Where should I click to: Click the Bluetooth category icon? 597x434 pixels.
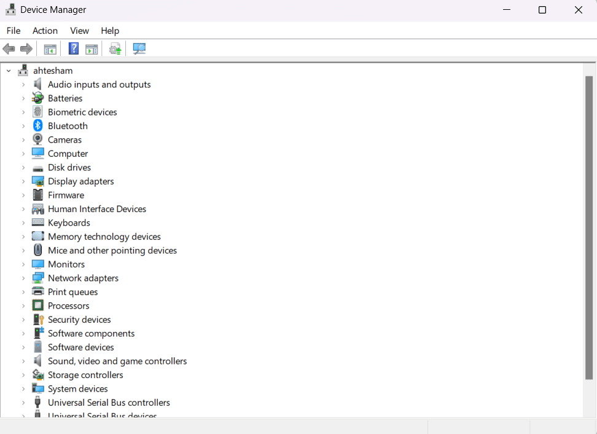click(37, 125)
